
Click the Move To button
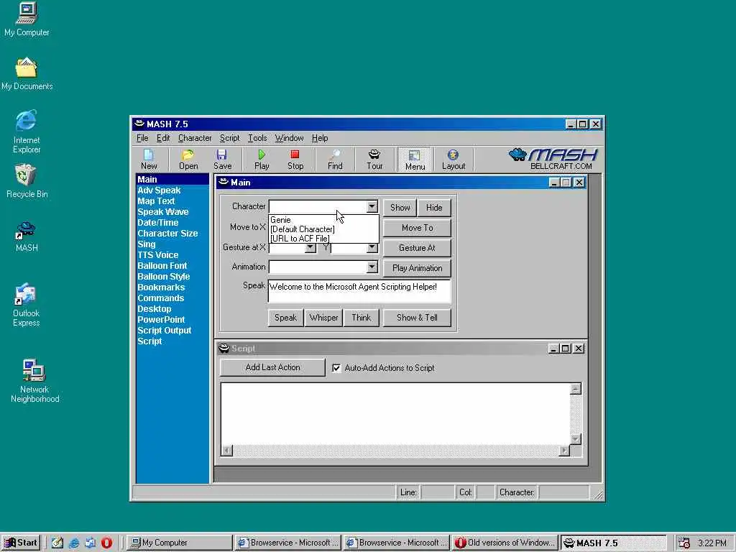click(x=418, y=228)
